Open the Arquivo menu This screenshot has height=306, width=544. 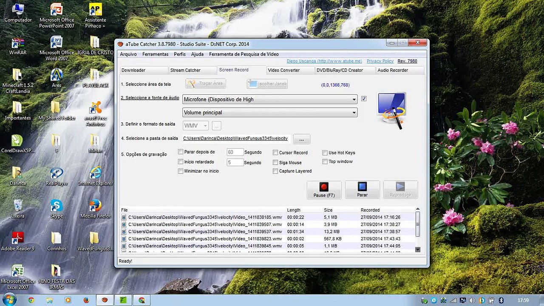[x=128, y=54]
